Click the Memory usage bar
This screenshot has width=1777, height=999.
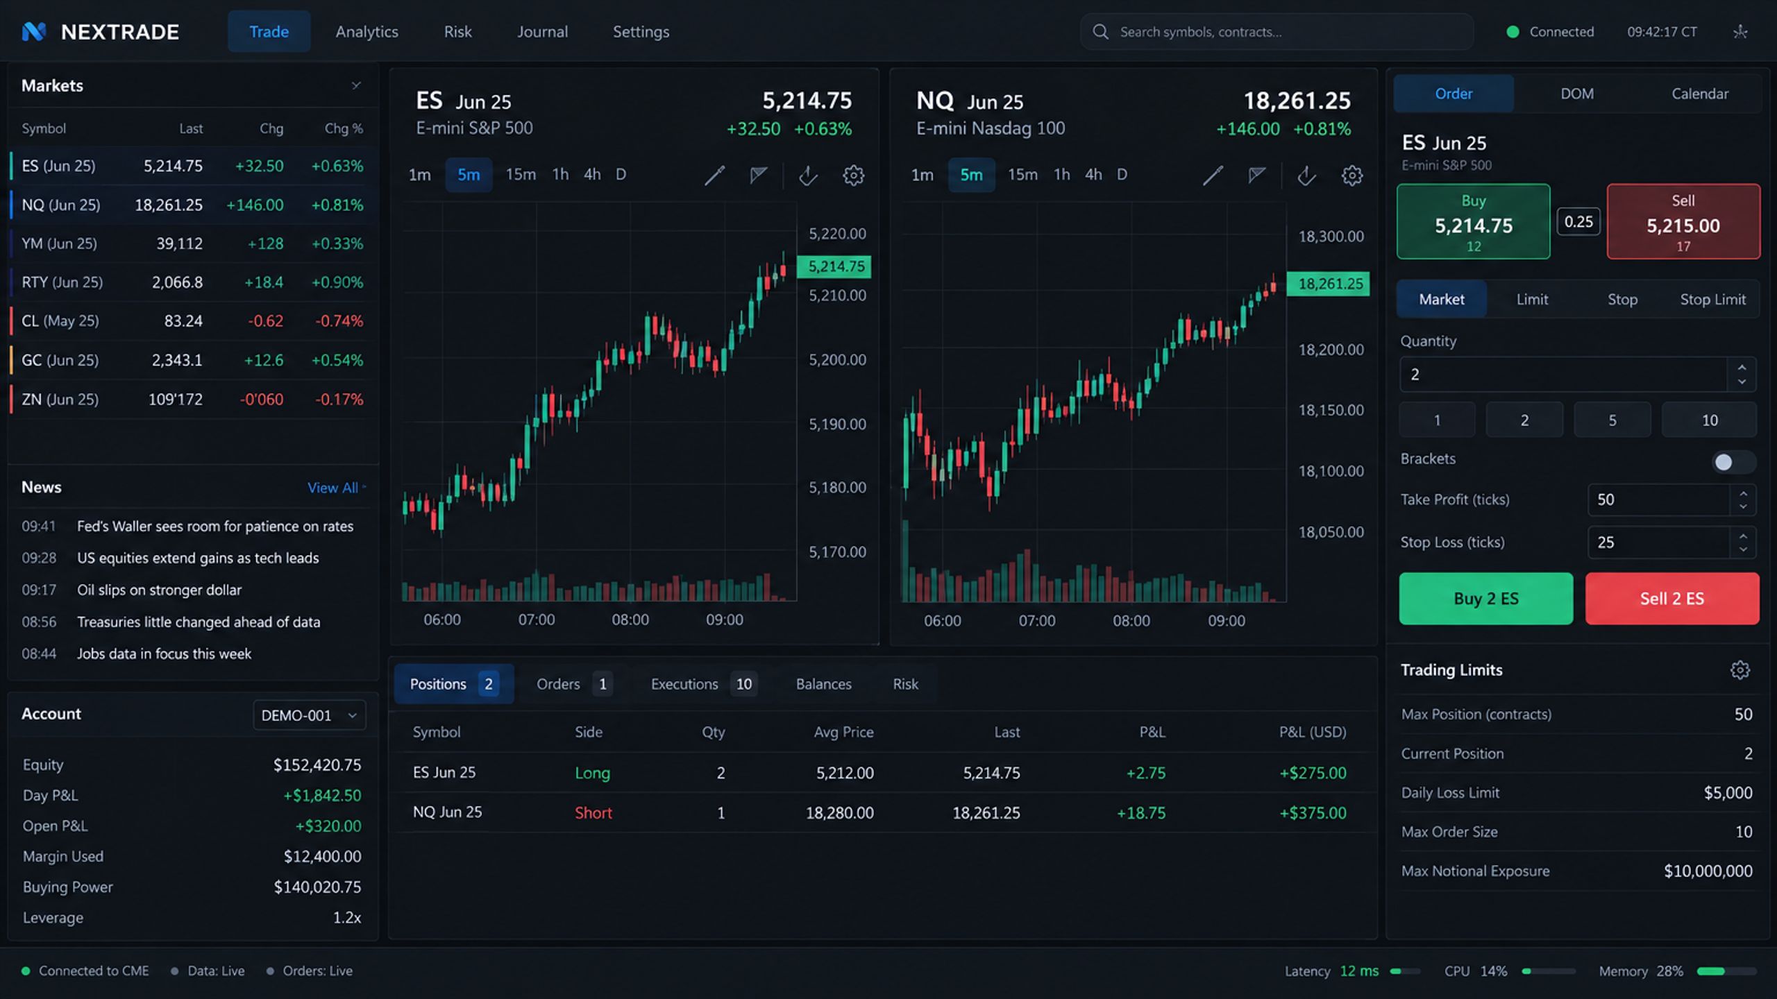coord(1727,971)
